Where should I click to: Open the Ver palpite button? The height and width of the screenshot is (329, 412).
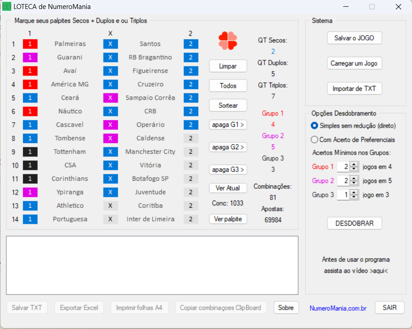pyautogui.click(x=228, y=219)
